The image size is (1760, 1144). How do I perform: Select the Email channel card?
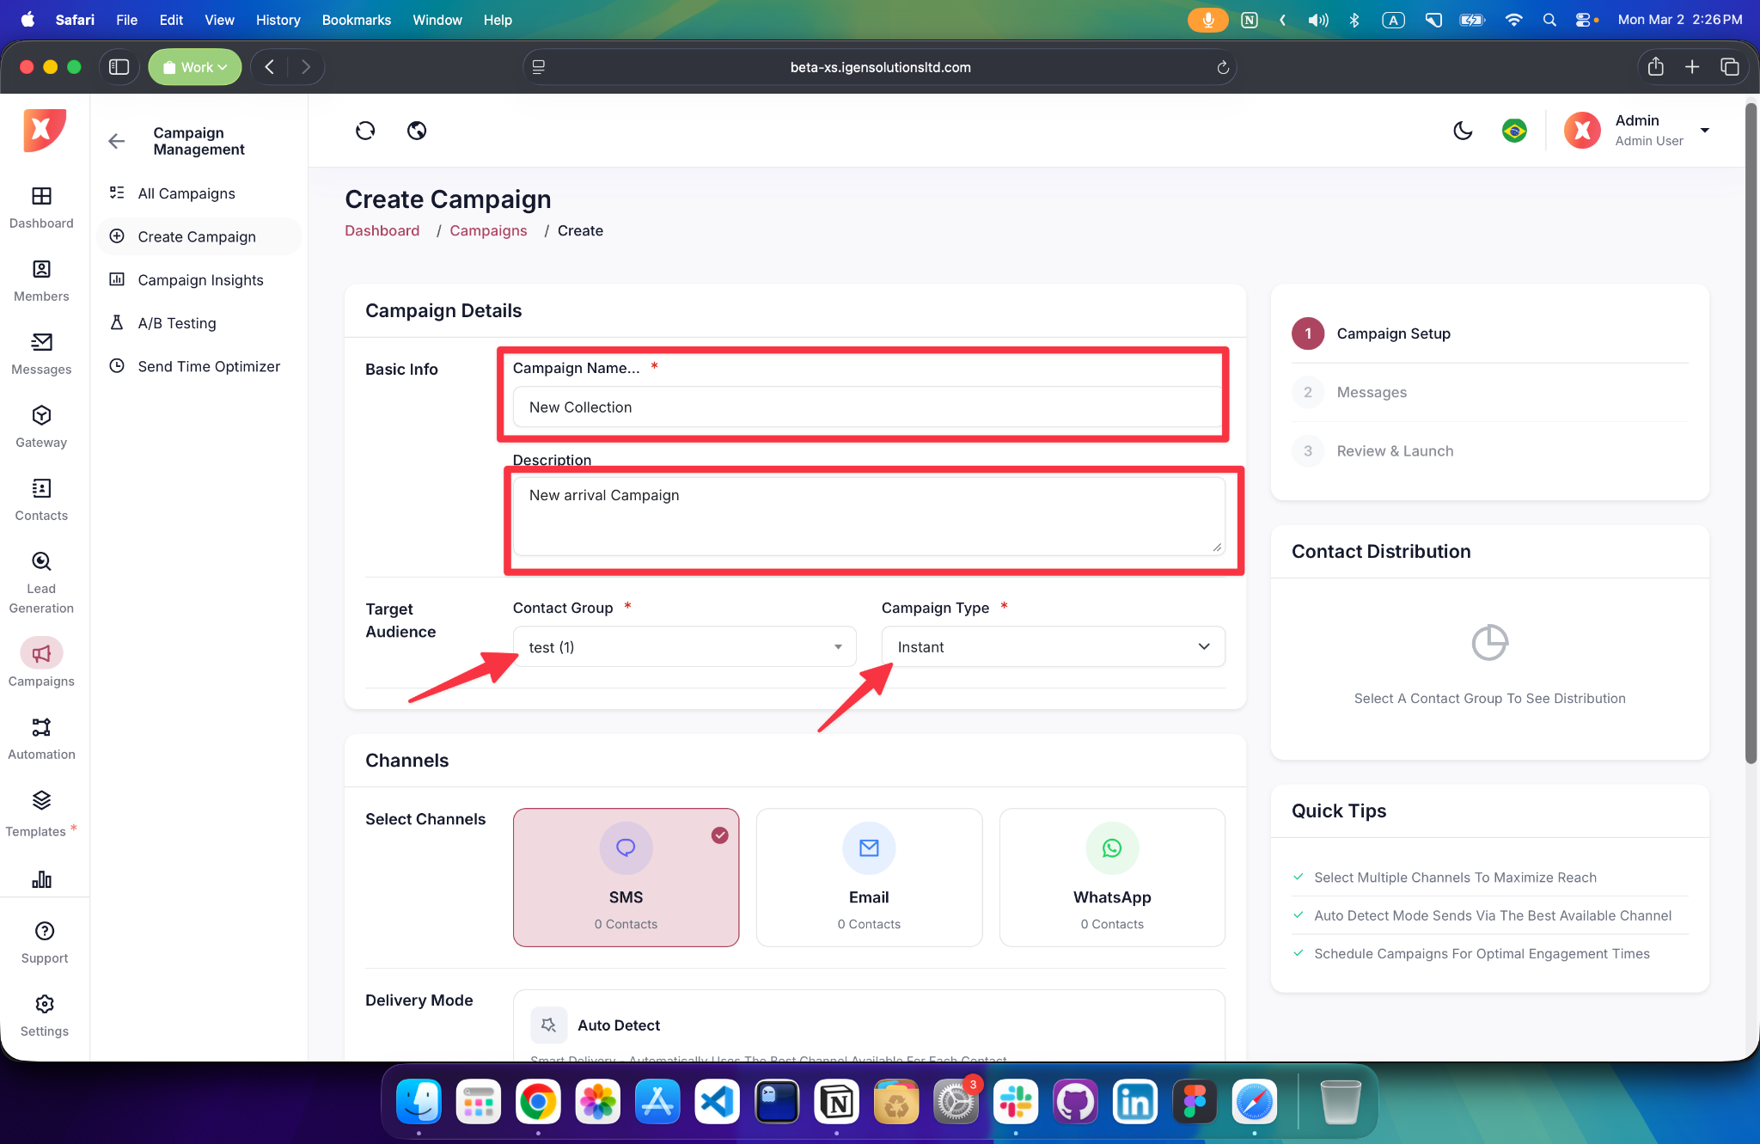[x=869, y=877]
